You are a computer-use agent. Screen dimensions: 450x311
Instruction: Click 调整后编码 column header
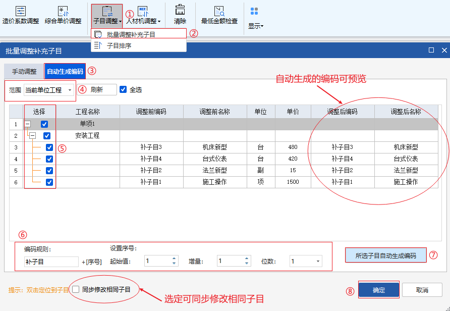[343, 112]
